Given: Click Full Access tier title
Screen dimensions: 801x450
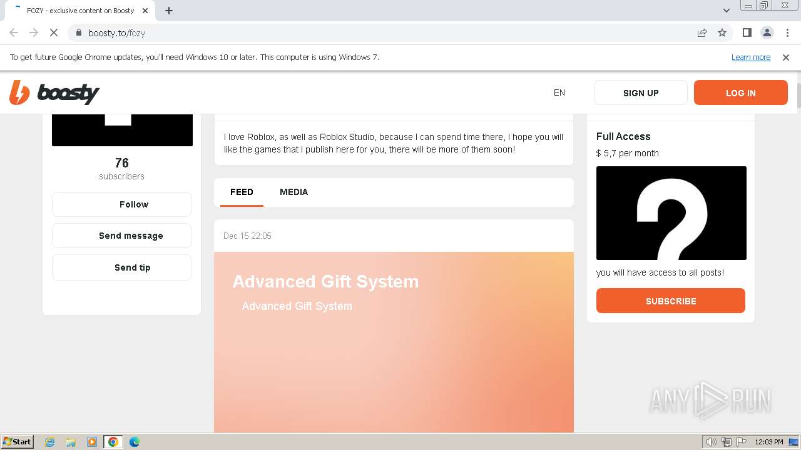Looking at the screenshot, I should (x=623, y=136).
